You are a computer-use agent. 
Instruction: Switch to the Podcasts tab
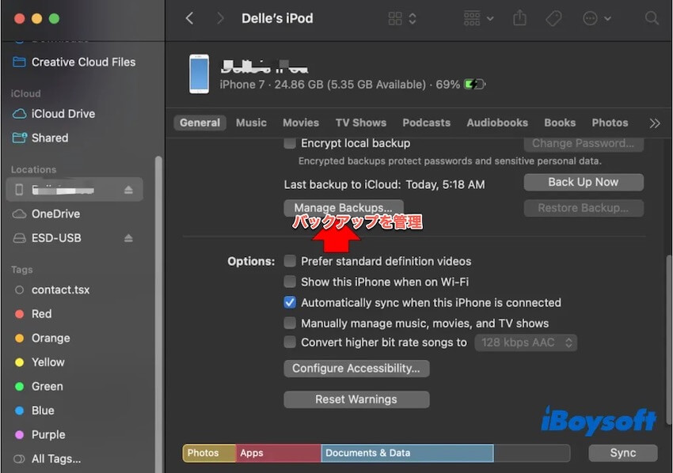[426, 123]
